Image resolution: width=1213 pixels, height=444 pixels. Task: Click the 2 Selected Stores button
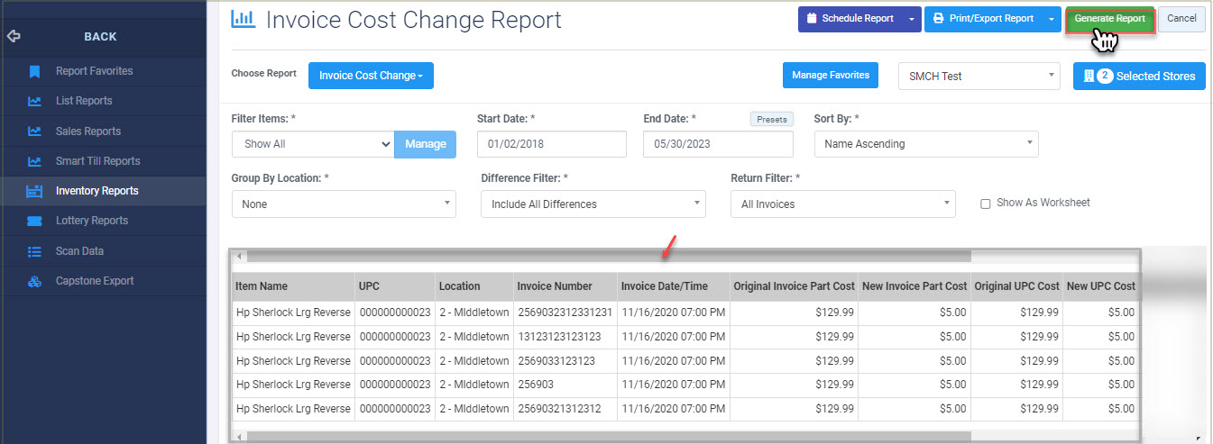click(1139, 77)
